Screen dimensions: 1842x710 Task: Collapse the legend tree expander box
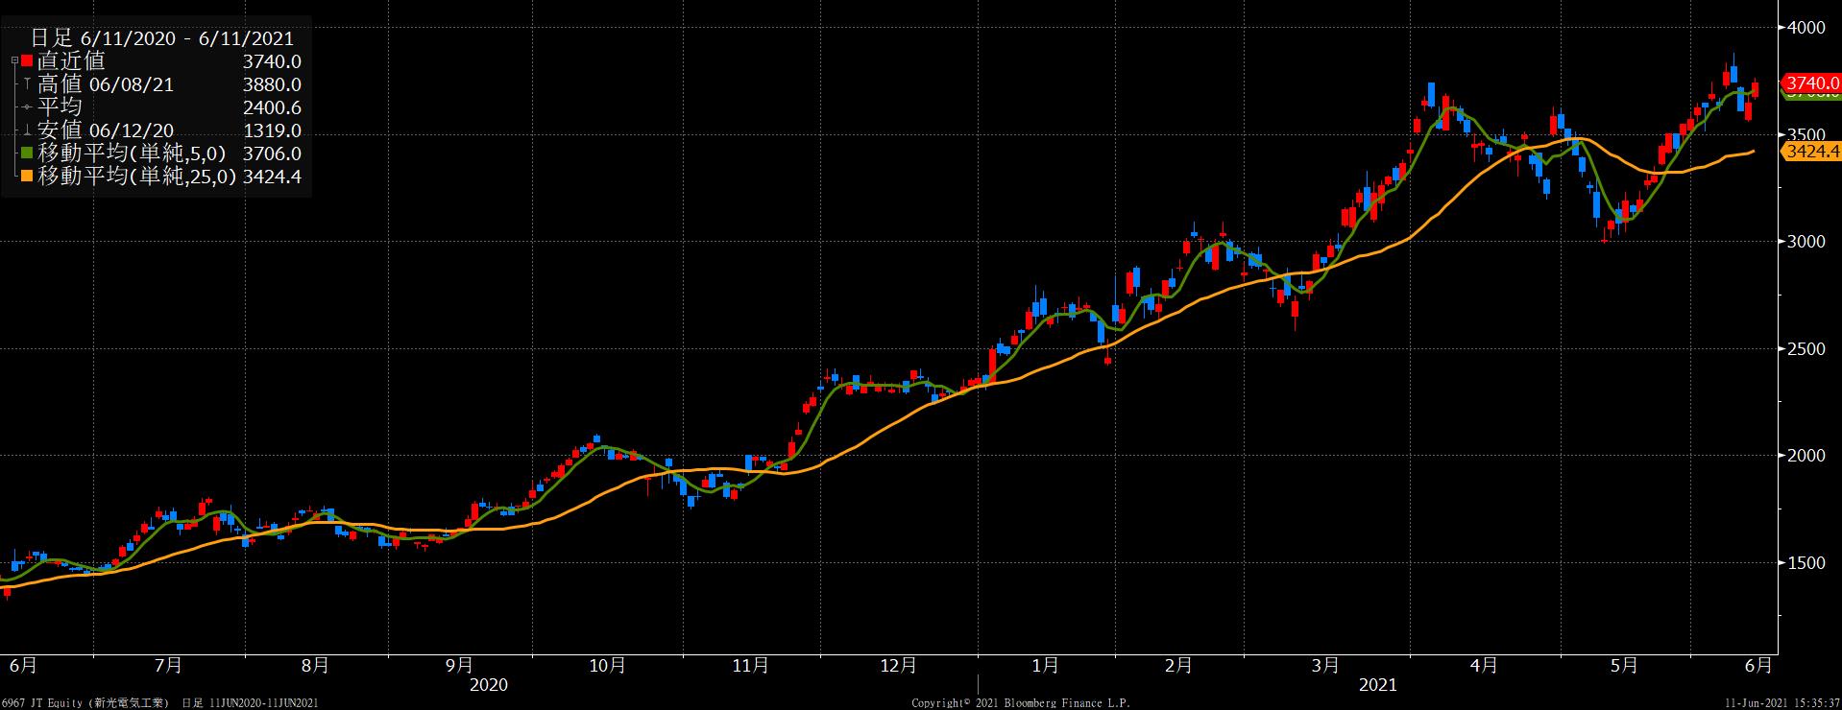pos(13,61)
